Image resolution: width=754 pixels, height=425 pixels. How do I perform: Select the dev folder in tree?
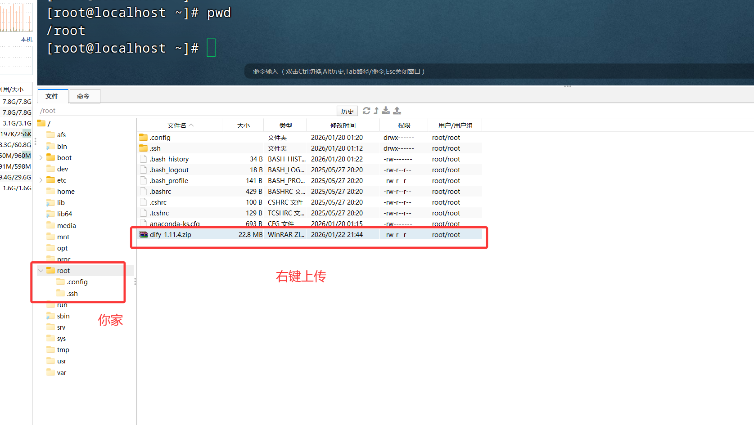click(x=58, y=169)
